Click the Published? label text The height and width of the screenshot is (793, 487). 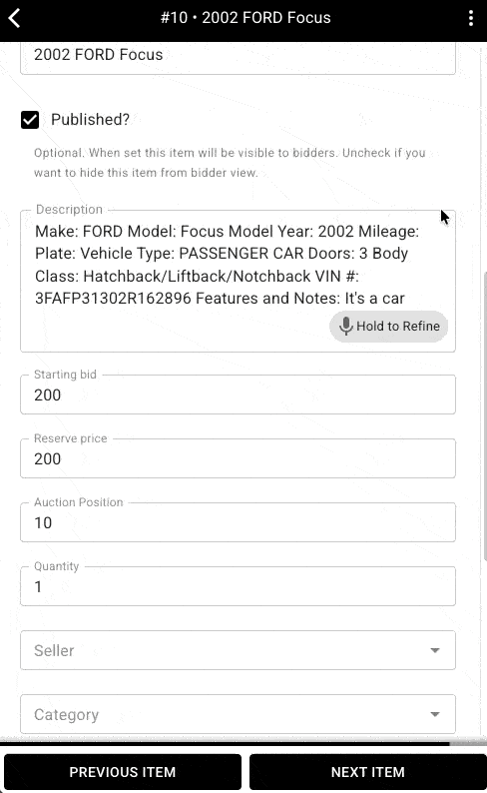[x=91, y=120]
